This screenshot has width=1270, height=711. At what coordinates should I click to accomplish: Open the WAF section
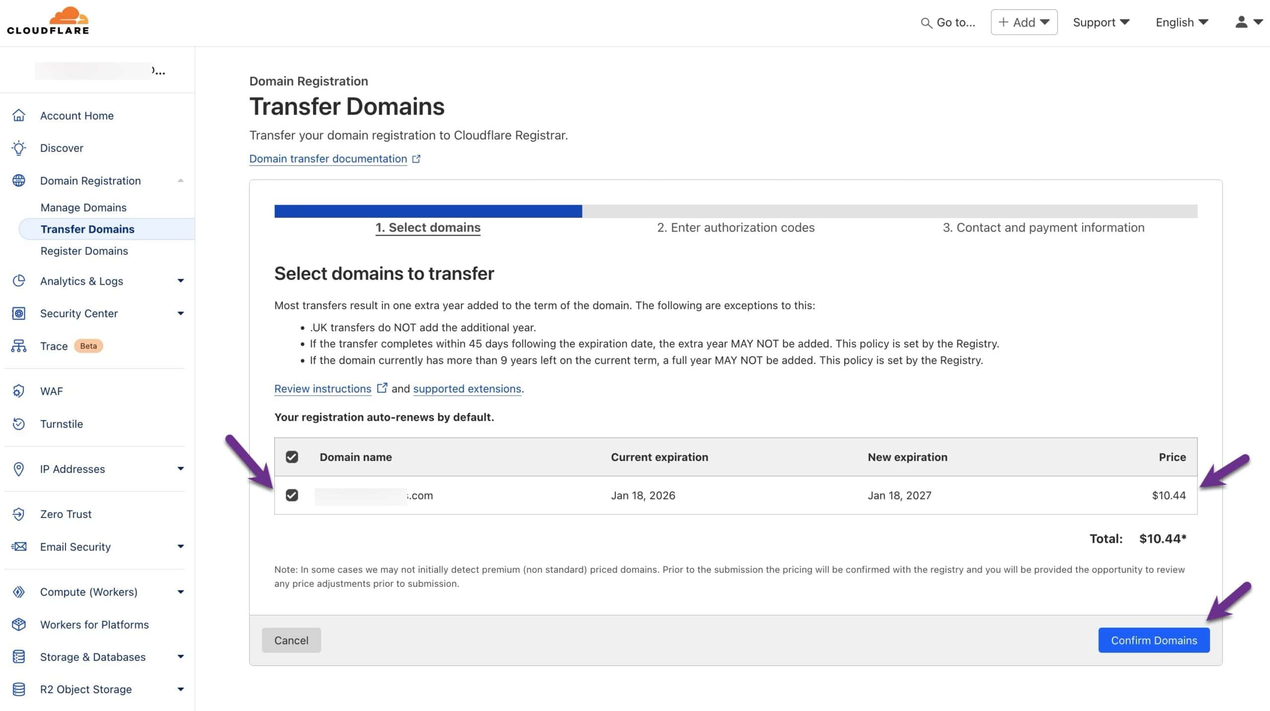click(52, 391)
